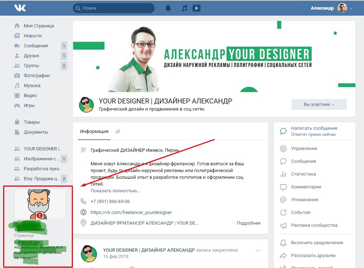Select the Информация tab
Viewport: 364px width, 268px height.
[x=94, y=131]
